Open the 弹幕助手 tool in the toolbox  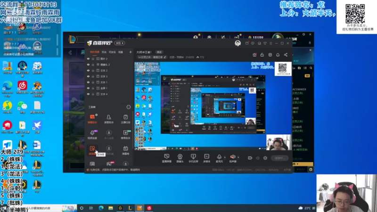click(92, 119)
